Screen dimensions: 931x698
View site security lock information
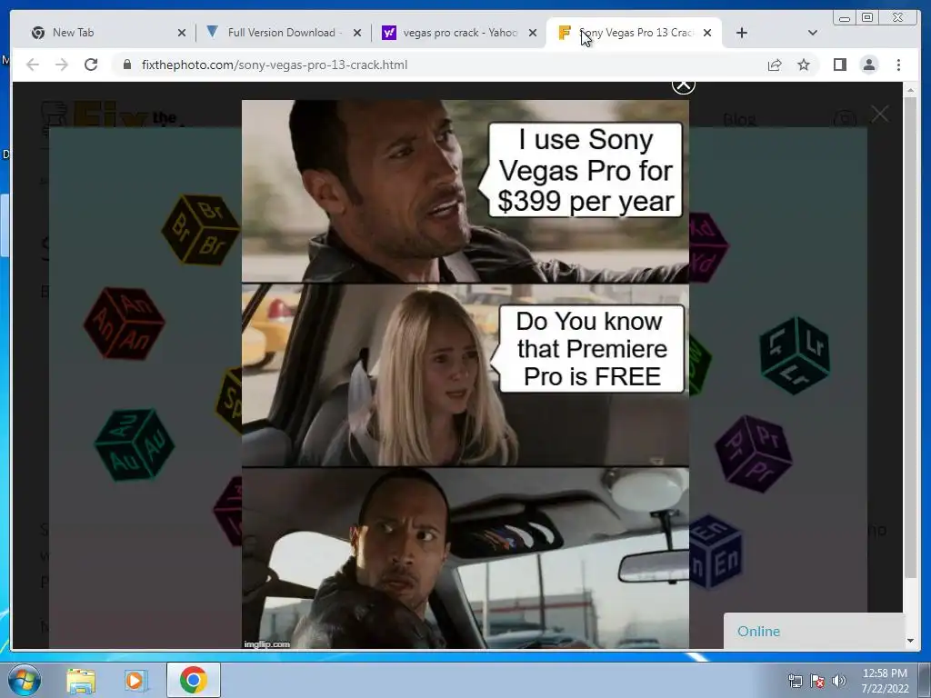coord(126,65)
